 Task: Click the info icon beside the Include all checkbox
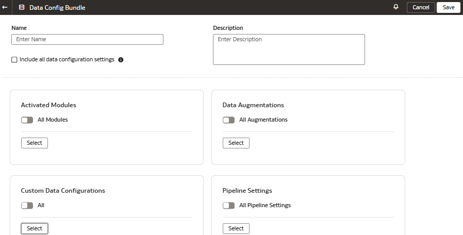[x=121, y=60]
